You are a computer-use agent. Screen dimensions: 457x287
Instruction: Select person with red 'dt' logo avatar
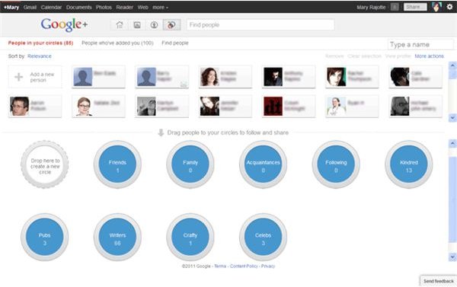289,107
